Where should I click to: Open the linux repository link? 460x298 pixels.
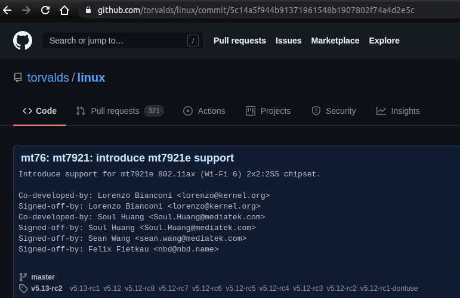click(91, 77)
